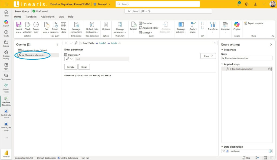The image size is (277, 160).
Task: Click the Save & run icon
Action: [19, 25]
